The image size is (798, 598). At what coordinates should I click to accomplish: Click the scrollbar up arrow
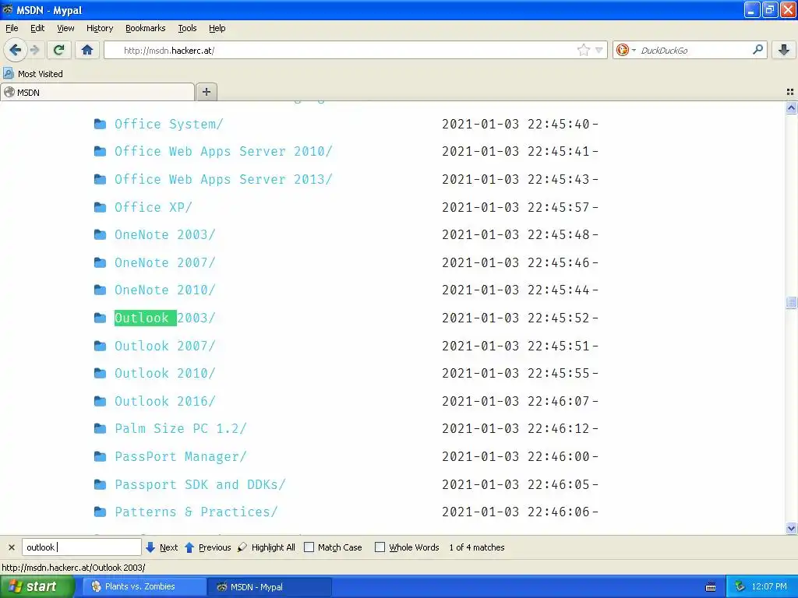791,107
